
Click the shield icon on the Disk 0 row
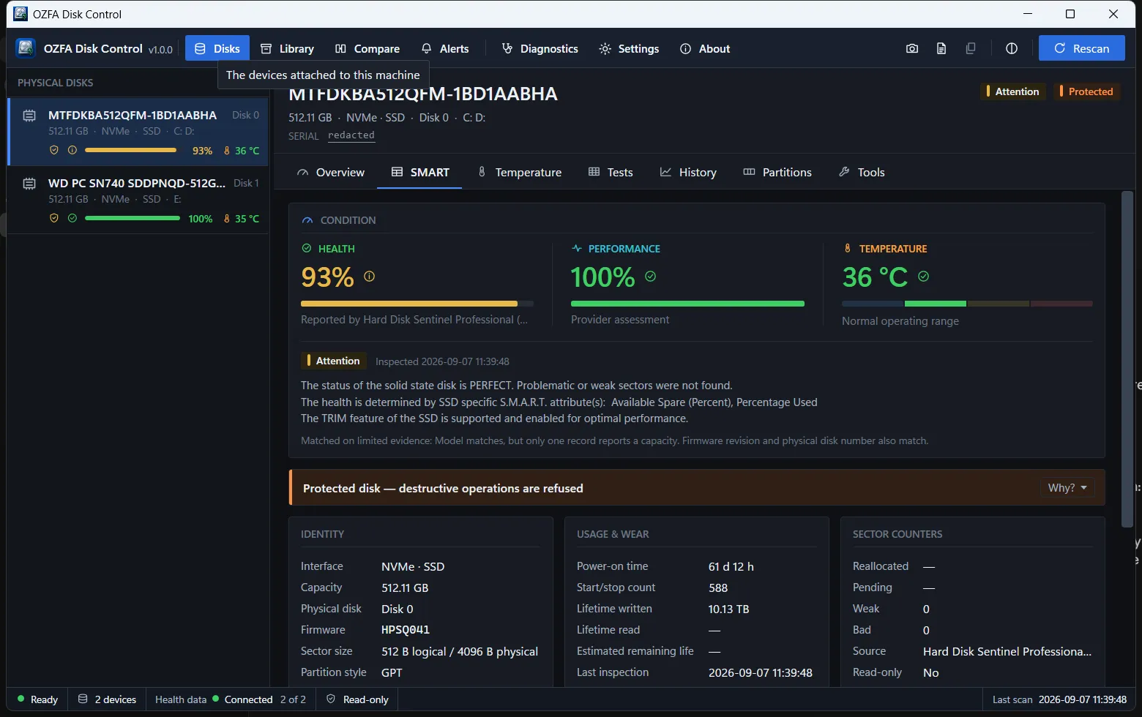click(x=53, y=150)
